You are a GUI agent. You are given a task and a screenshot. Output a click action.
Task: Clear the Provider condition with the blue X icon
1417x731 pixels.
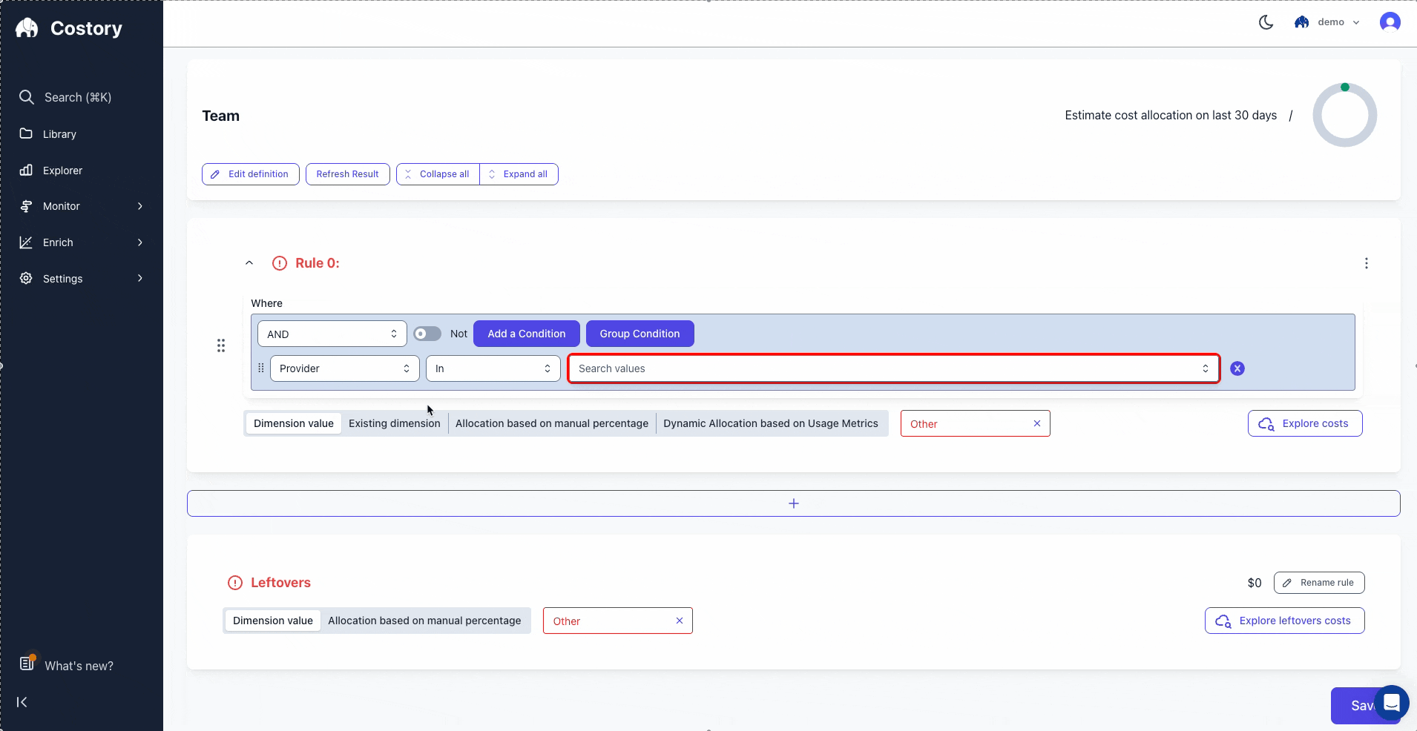pyautogui.click(x=1237, y=368)
